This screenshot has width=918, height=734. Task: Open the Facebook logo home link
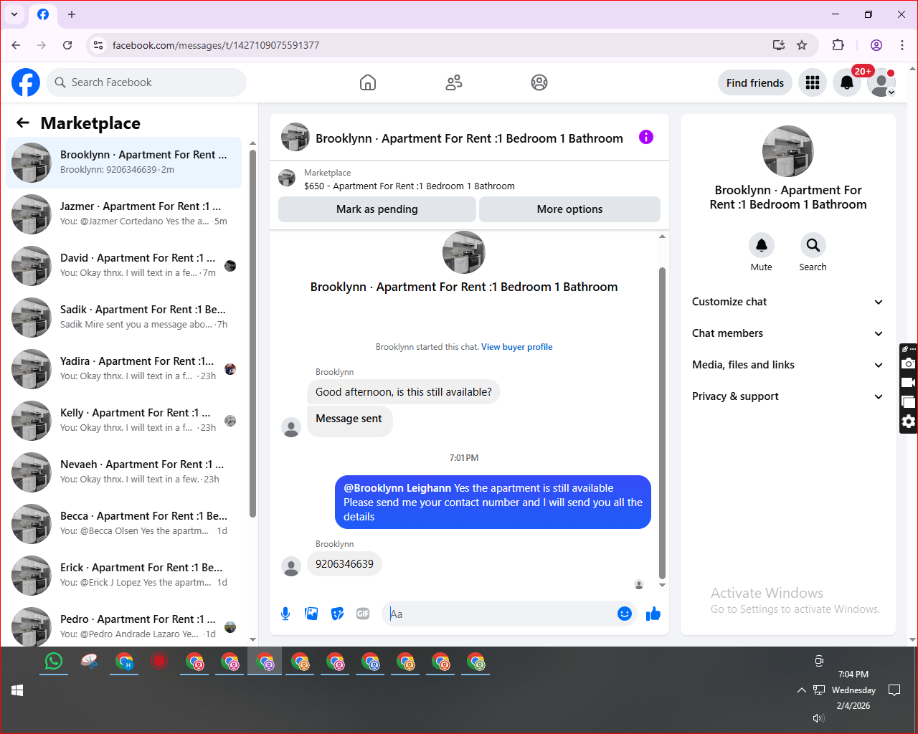pyautogui.click(x=26, y=82)
